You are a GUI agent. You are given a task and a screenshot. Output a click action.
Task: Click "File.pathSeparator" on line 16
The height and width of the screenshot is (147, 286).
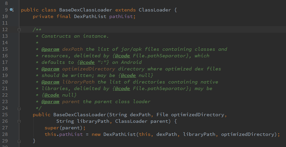coord(159,56)
